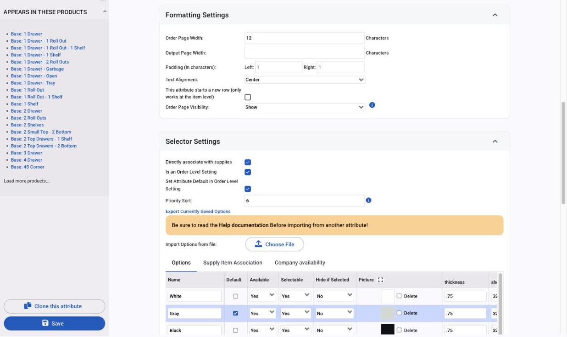
Task: Click the Left padding input
Action: pos(278,67)
